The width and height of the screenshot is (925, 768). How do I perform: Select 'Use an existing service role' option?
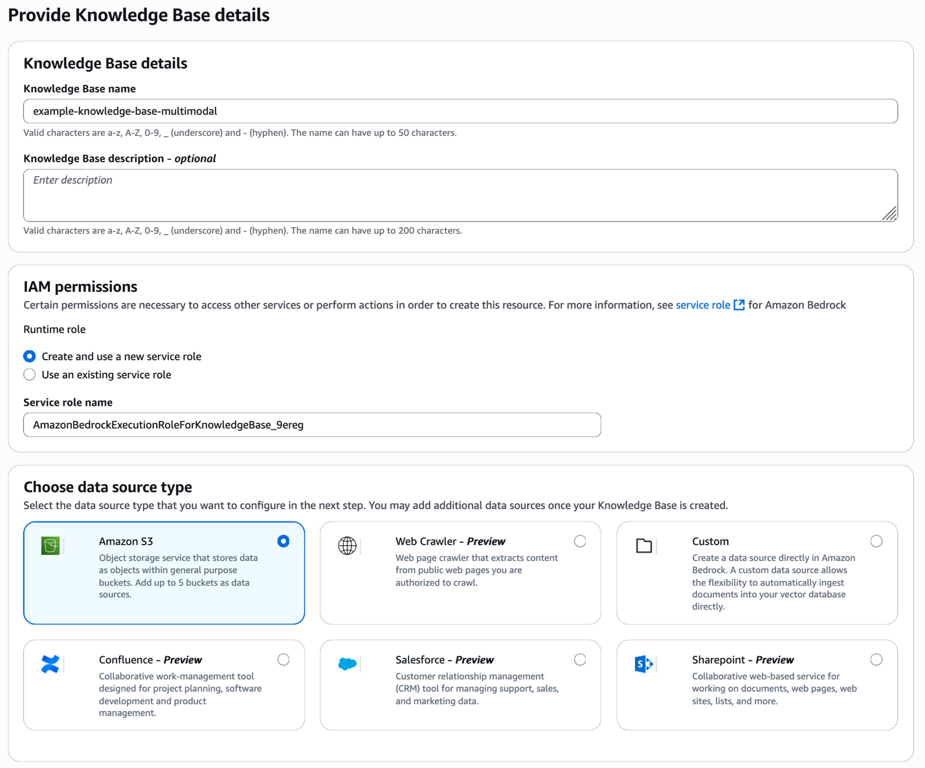pyautogui.click(x=30, y=375)
